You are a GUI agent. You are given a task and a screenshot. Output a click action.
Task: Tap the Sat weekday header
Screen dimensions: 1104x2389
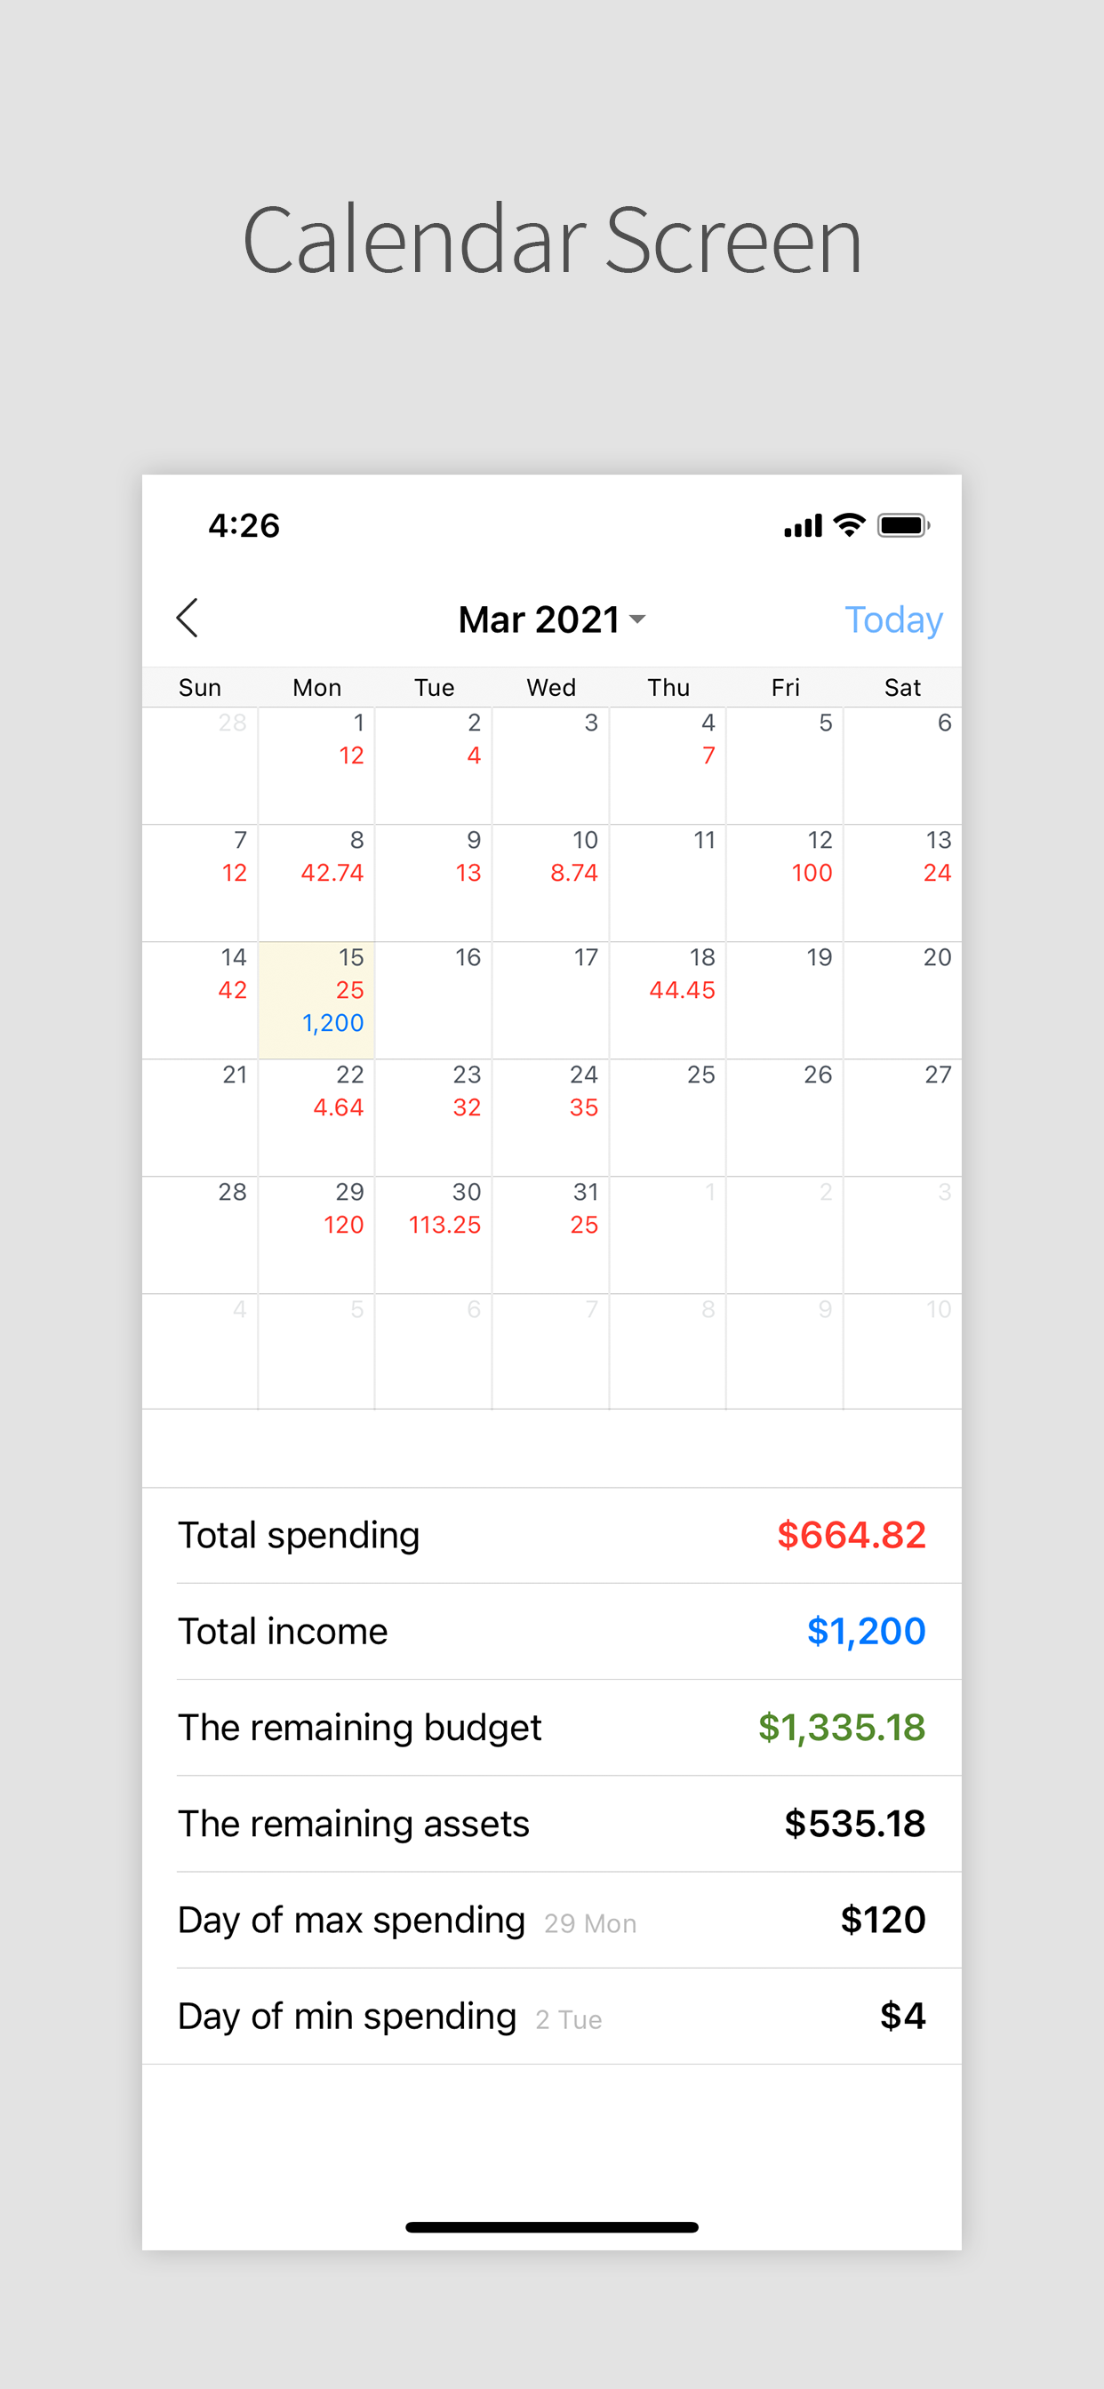click(x=903, y=687)
